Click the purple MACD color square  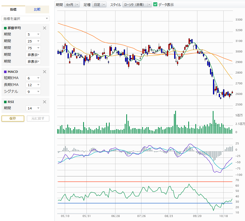[5, 72]
